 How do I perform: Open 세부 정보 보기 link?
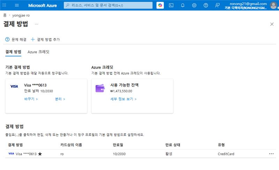(x=123, y=99)
